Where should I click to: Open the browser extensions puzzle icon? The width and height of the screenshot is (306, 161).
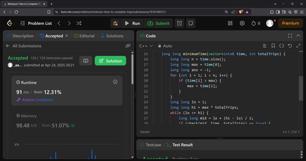(272, 12)
